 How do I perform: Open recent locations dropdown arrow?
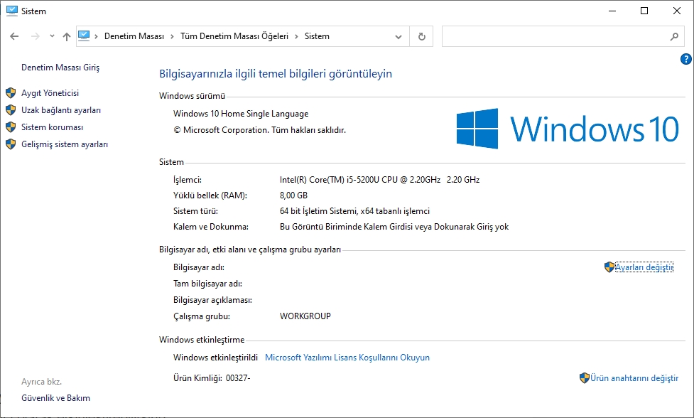tap(52, 36)
